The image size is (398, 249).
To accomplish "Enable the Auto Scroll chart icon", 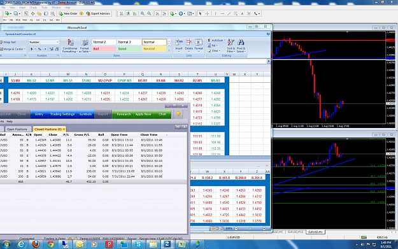I will (x=158, y=13).
